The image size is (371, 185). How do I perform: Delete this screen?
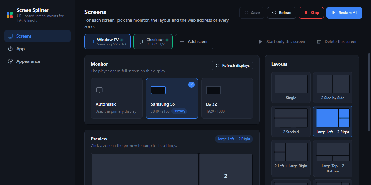pos(337,42)
